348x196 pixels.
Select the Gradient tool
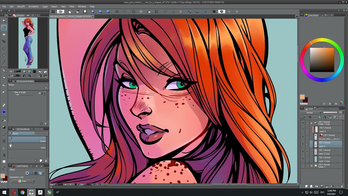[x=4, y=127]
